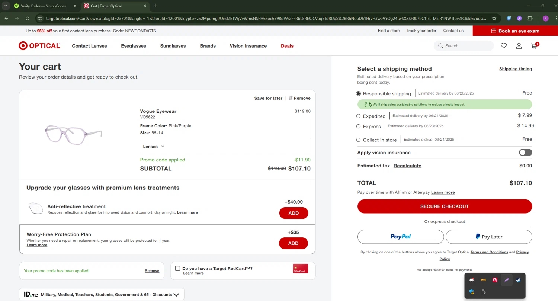
Task: Click the search magnifier icon
Action: pos(441,46)
